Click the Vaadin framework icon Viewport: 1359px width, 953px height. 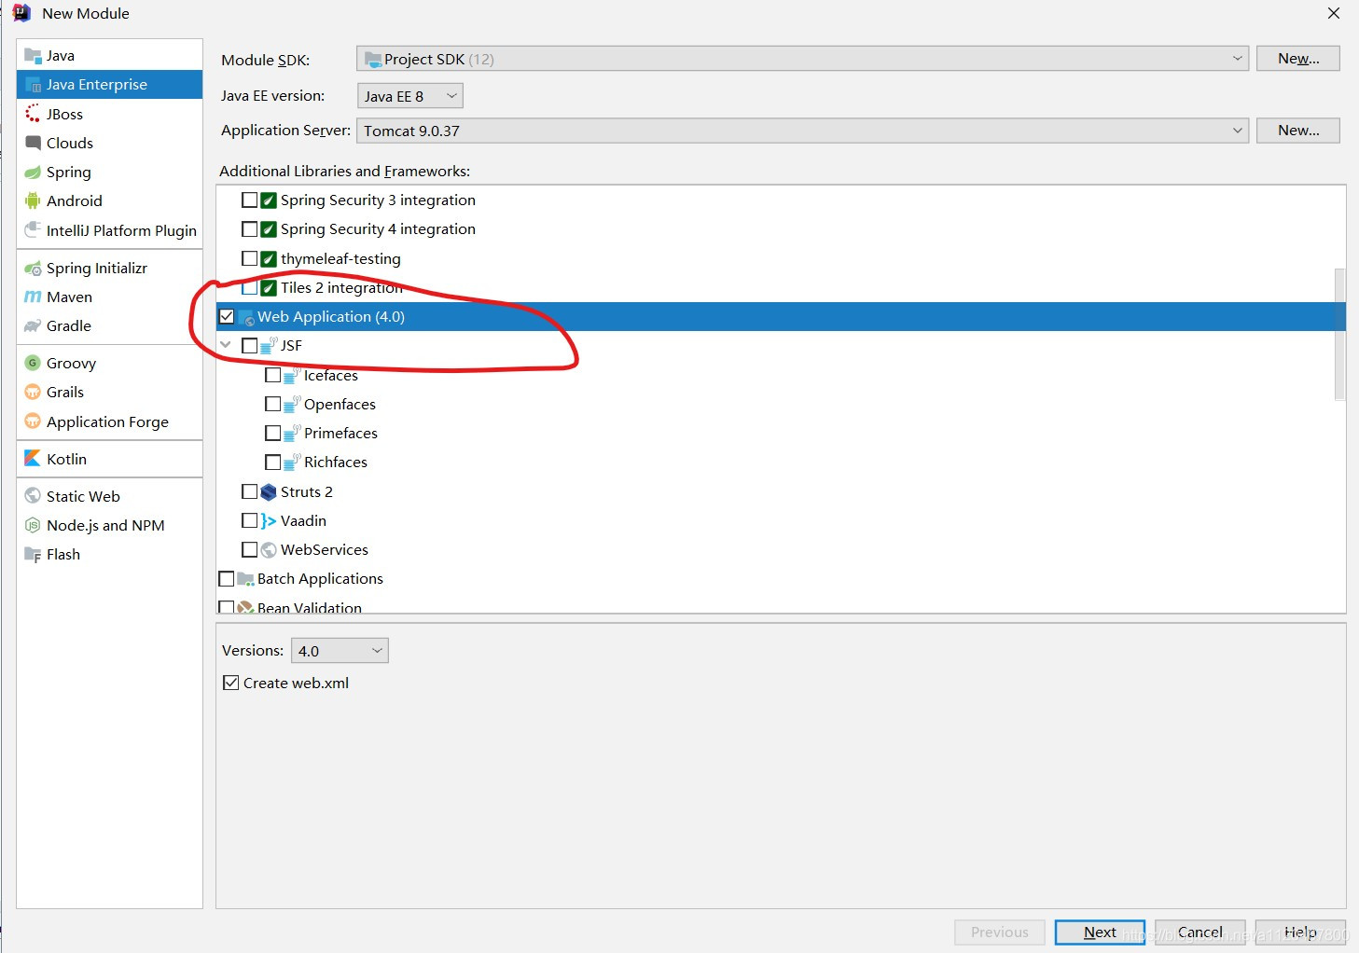(x=269, y=520)
